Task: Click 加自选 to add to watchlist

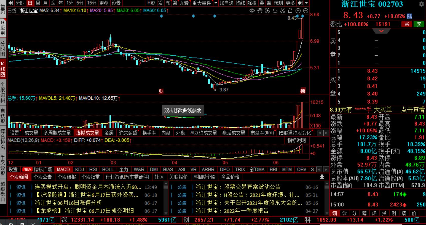Action: (x=226, y=3)
